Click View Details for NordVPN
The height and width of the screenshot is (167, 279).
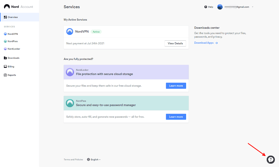click(175, 43)
